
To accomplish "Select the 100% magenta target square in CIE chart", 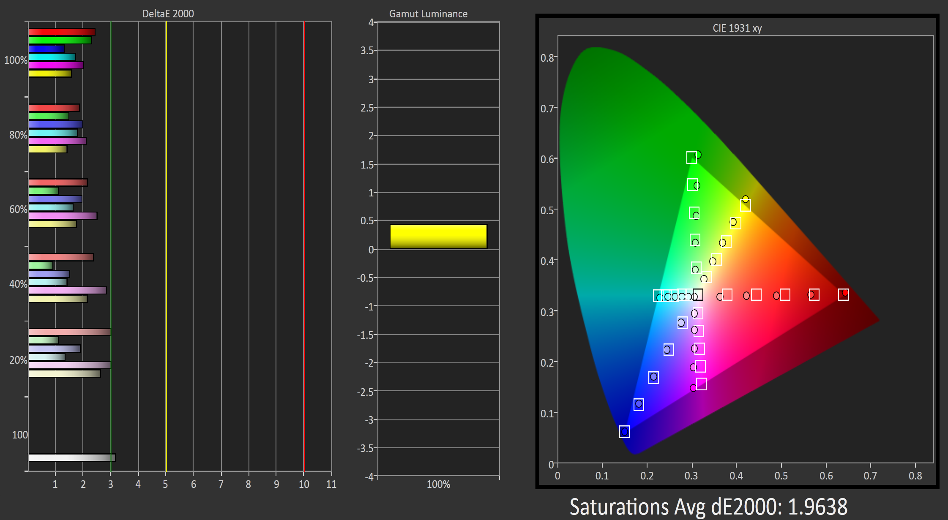I will point(701,384).
